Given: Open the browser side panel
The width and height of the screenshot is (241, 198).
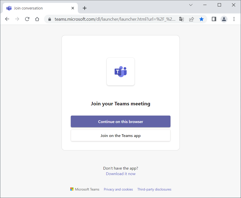Looking at the screenshot, I should (214, 19).
